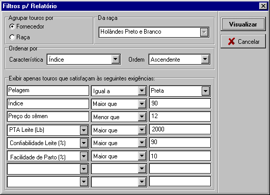Expand the Característica dropdown showing Índice
This screenshot has width=270, height=195.
tap(115, 60)
